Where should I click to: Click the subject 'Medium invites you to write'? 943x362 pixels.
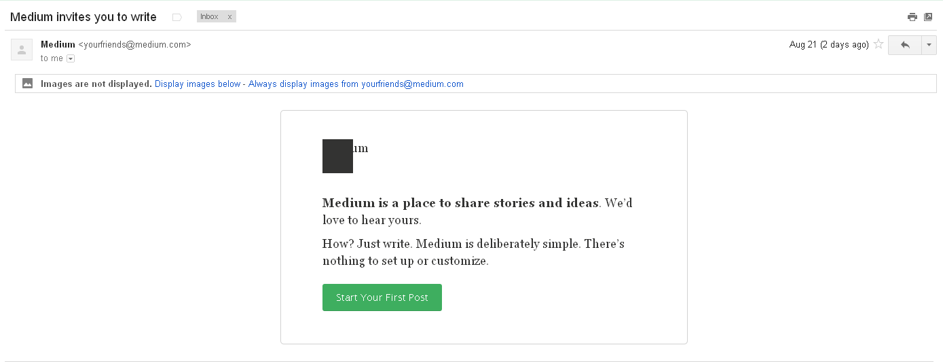click(84, 17)
